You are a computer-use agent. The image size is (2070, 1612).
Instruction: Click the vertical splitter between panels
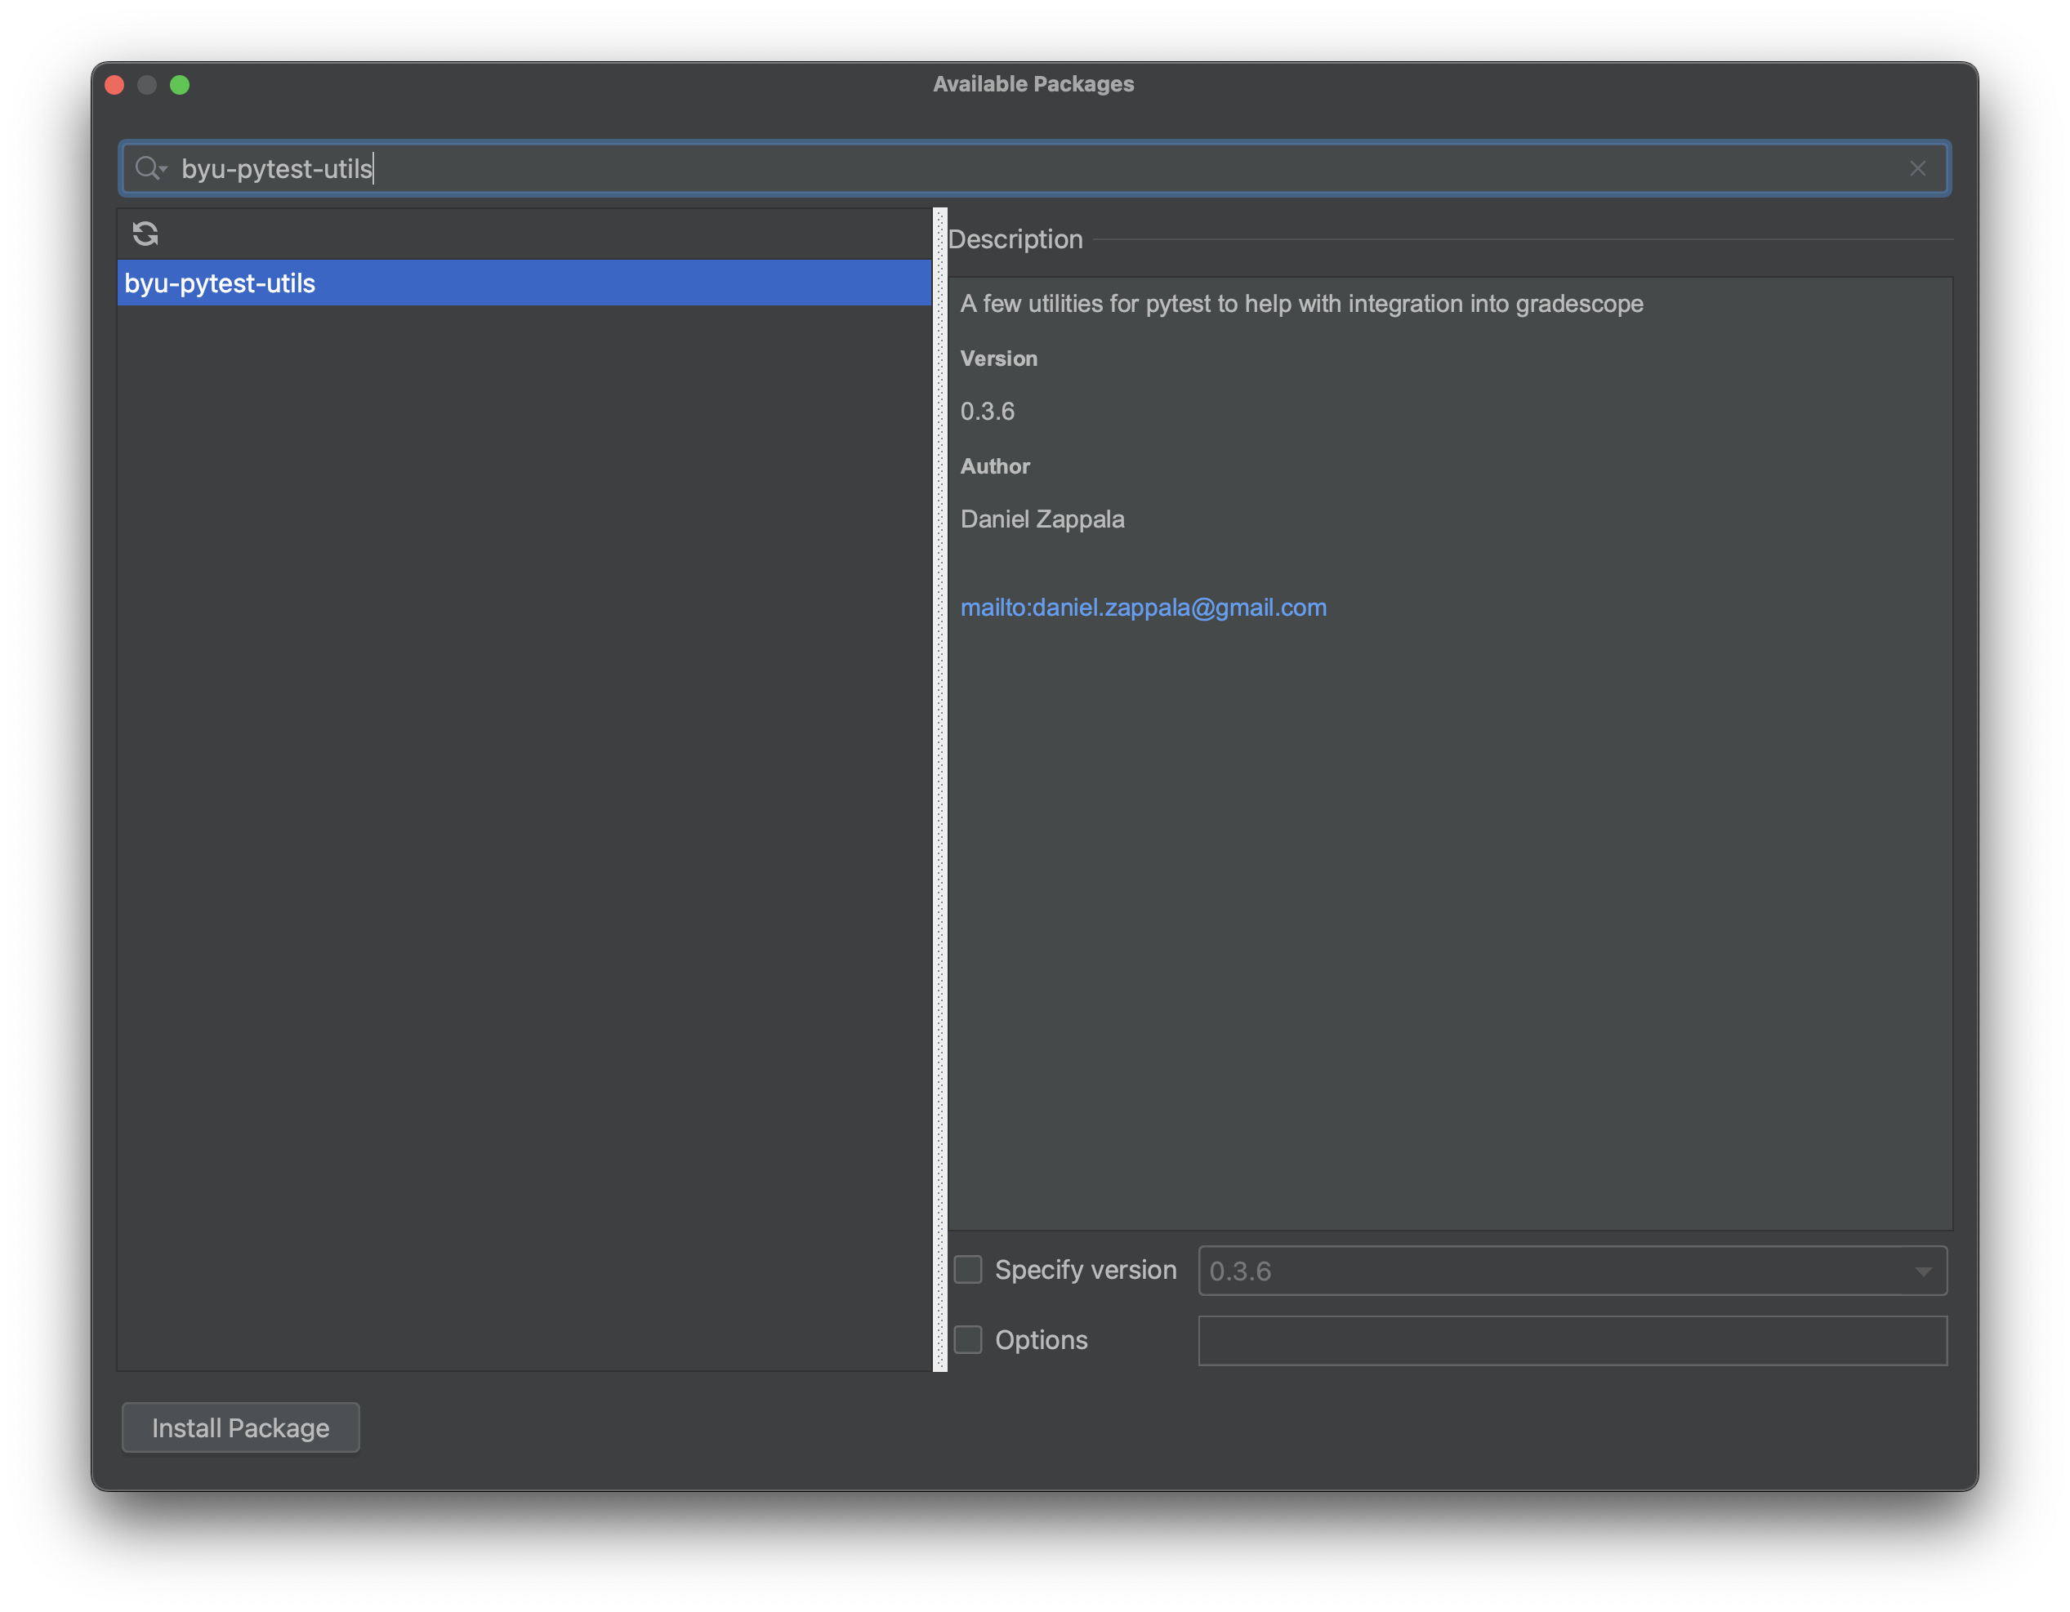940,790
